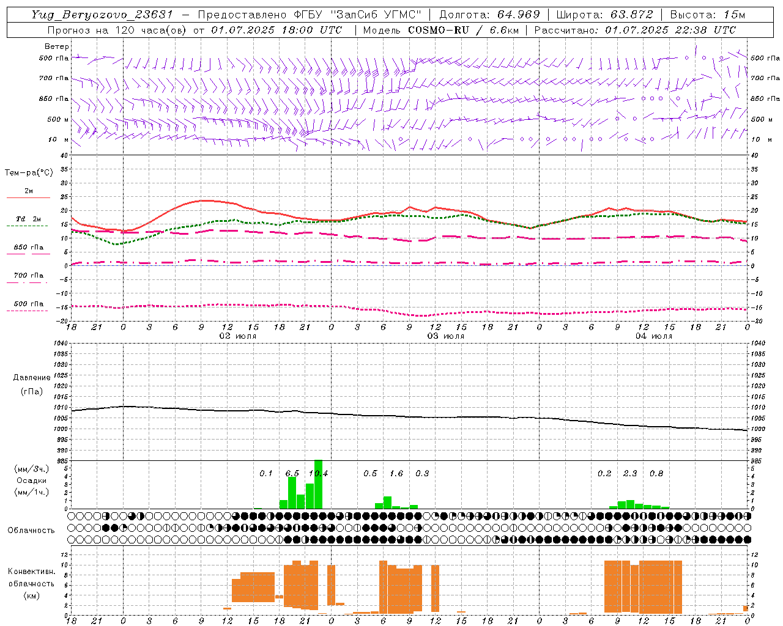This screenshot has height=626, width=783.
Task: Click forecast text Прогноз на 120 часа(ов)
Action: coord(118,30)
